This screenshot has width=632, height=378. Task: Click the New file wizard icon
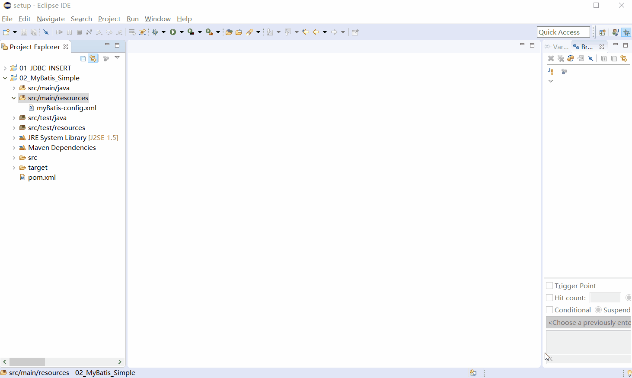click(6, 32)
